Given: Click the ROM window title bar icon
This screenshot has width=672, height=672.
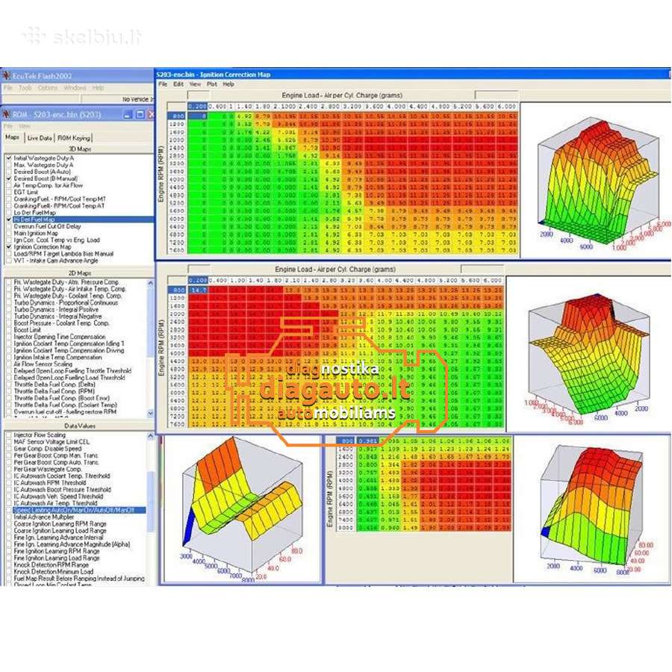Looking at the screenshot, I should click(x=7, y=114).
